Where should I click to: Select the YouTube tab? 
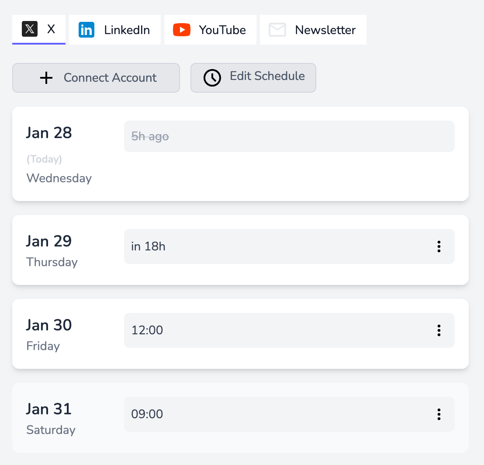[210, 30]
